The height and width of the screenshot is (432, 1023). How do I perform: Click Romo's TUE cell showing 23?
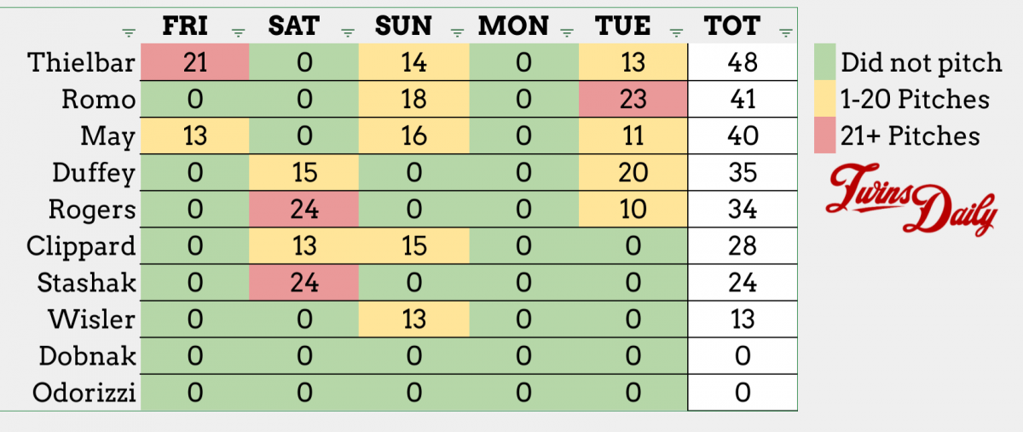pyautogui.click(x=633, y=100)
